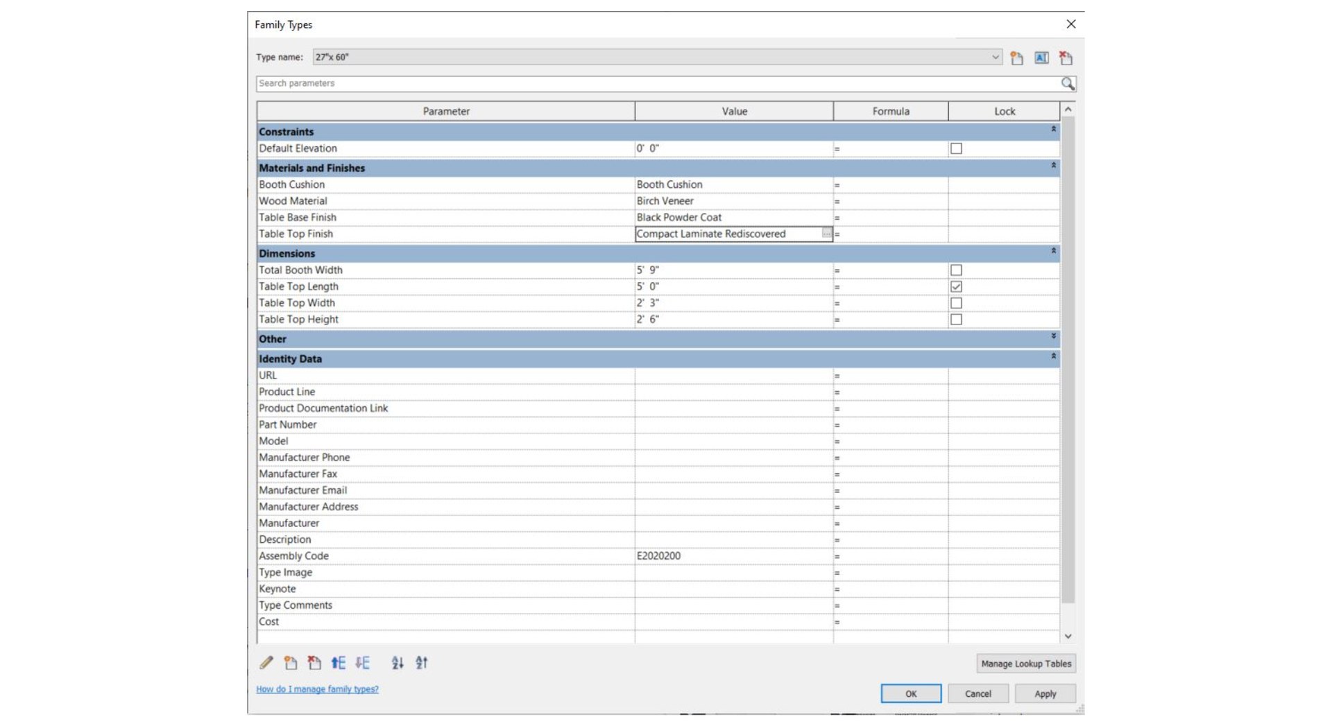Sort parameters in ascending order
This screenshot has height=726, width=1332.
[398, 663]
